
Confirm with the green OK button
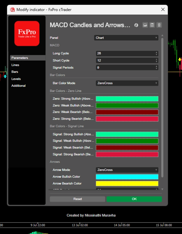point(134,199)
